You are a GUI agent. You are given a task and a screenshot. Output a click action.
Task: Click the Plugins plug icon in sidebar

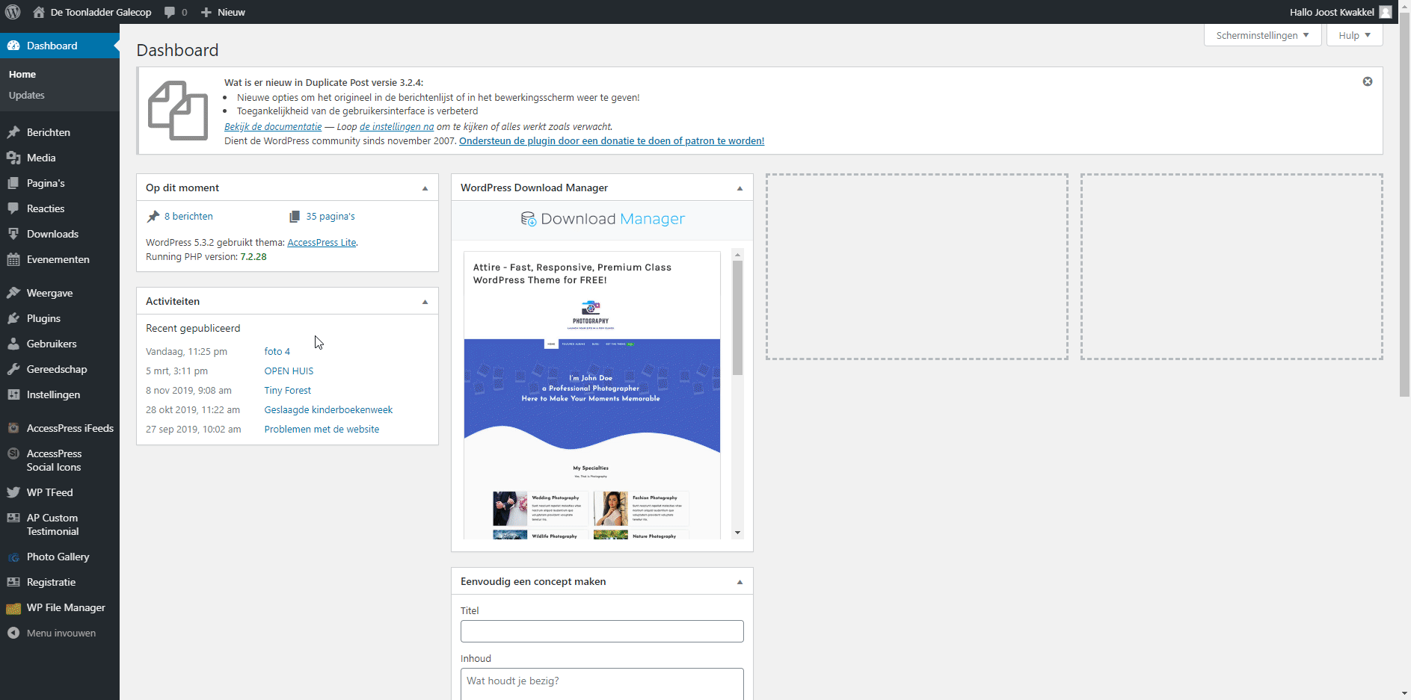point(13,318)
